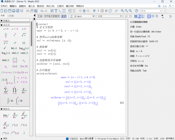Image resolution: width=175 pixels, height=140 pixels.
Task: Click the restart kernel icon
Action: [111, 11]
